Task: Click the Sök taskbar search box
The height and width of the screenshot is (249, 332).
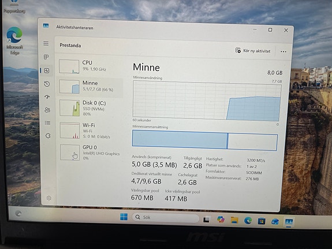Action: pyautogui.click(x=166, y=217)
